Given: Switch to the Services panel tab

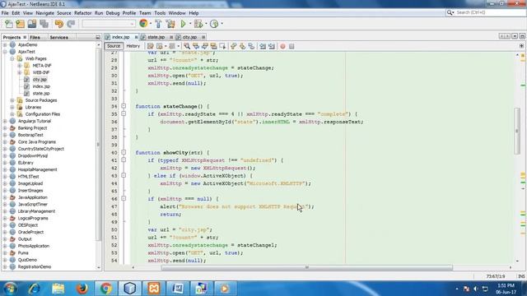Looking at the screenshot, I should pyautogui.click(x=58, y=37).
